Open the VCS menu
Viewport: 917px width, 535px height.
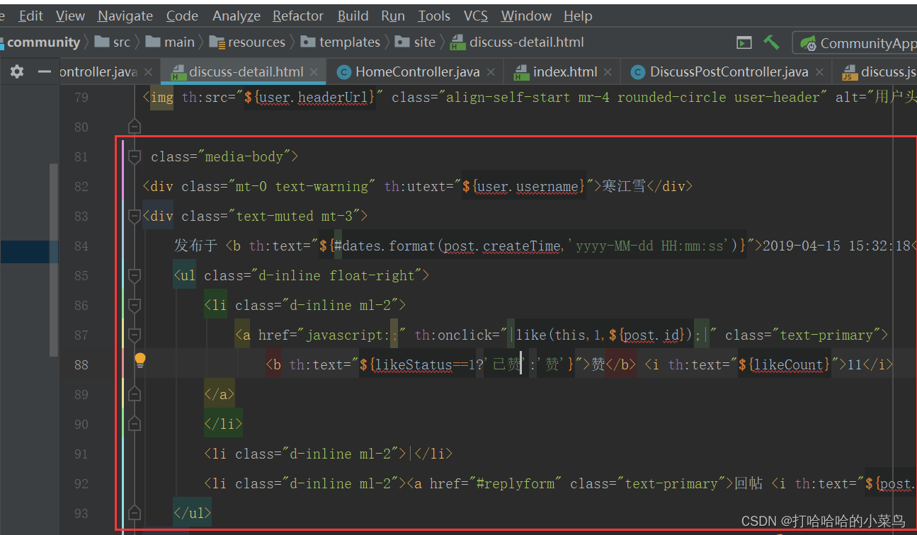(x=476, y=16)
